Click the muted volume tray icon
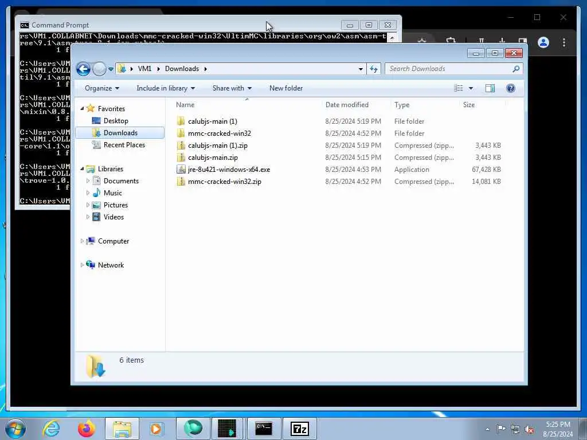 click(529, 430)
